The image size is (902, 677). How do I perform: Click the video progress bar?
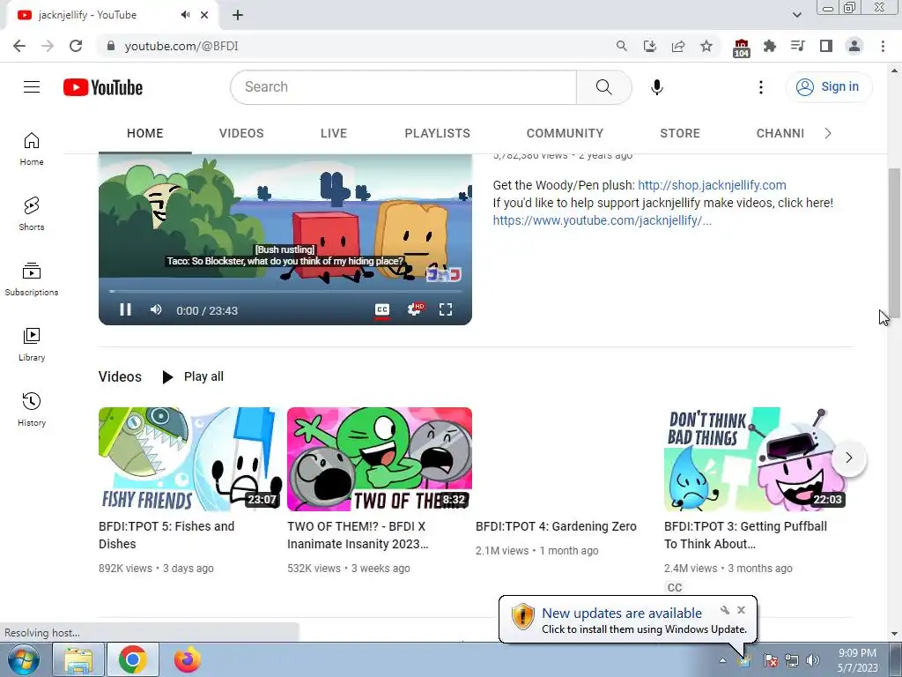pyautogui.click(x=285, y=291)
